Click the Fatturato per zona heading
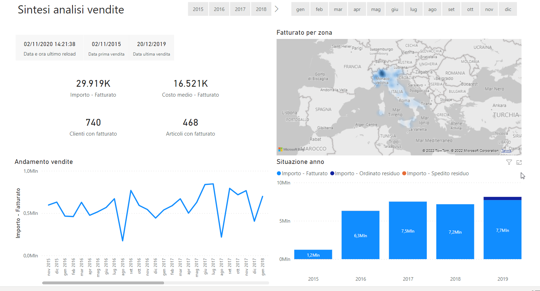This screenshot has height=291, width=540. 304,33
